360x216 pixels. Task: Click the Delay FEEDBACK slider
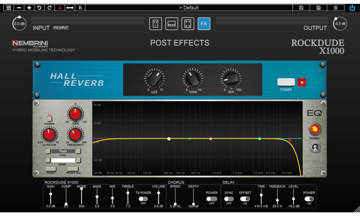(x=277, y=197)
